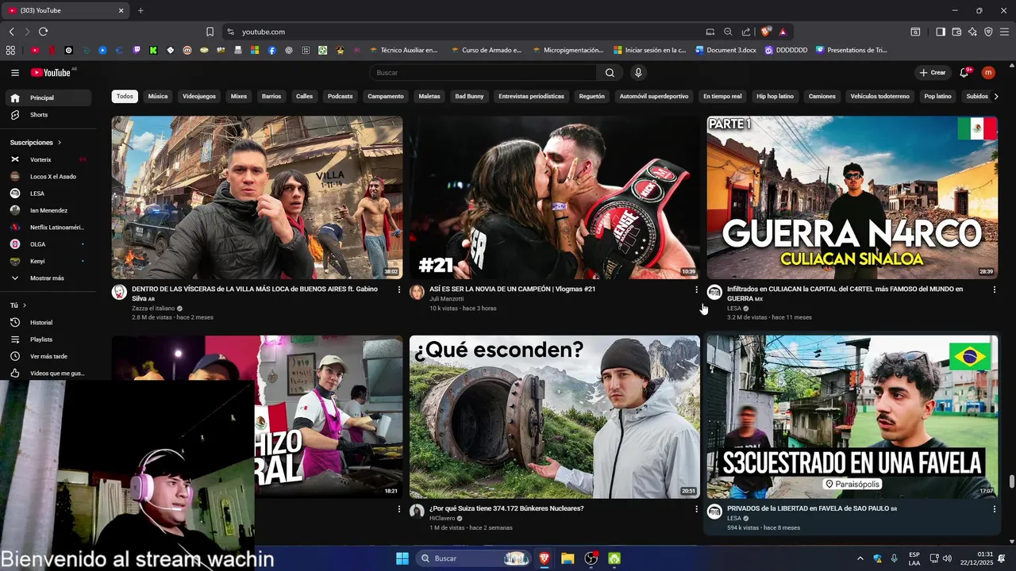Screen dimensions: 1016x571
Task: Open the browser main menu
Action: (x=1004, y=32)
